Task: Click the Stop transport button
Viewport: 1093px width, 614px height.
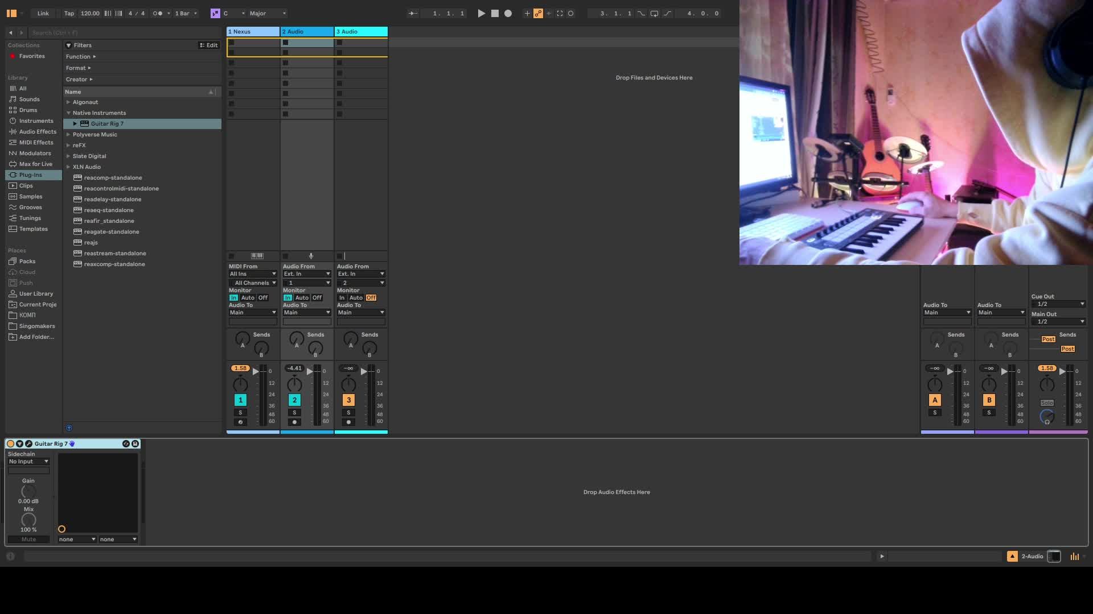Action: (495, 13)
